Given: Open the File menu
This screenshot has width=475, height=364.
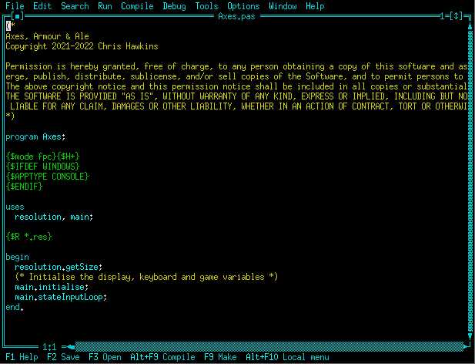Looking at the screenshot, I should pyautogui.click(x=15, y=6).
